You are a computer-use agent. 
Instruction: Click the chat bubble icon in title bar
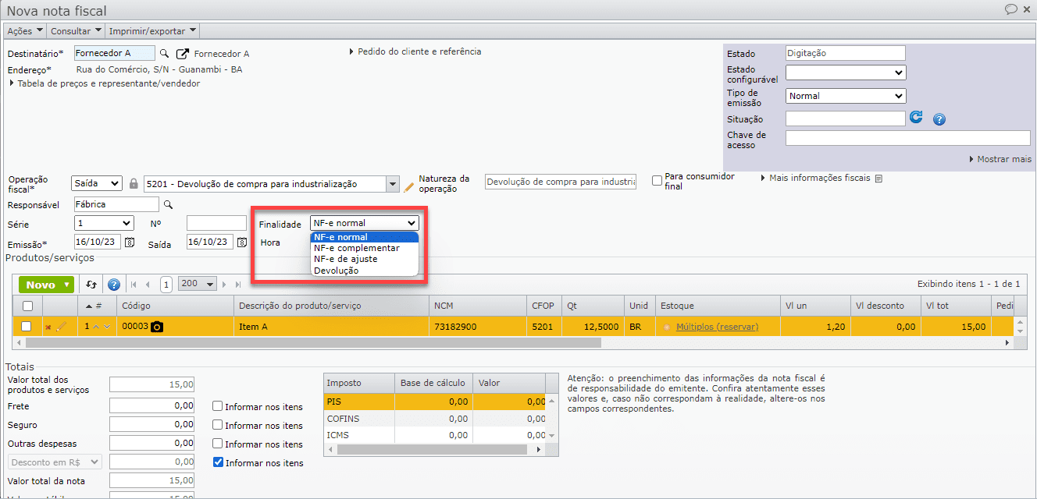(x=1011, y=9)
